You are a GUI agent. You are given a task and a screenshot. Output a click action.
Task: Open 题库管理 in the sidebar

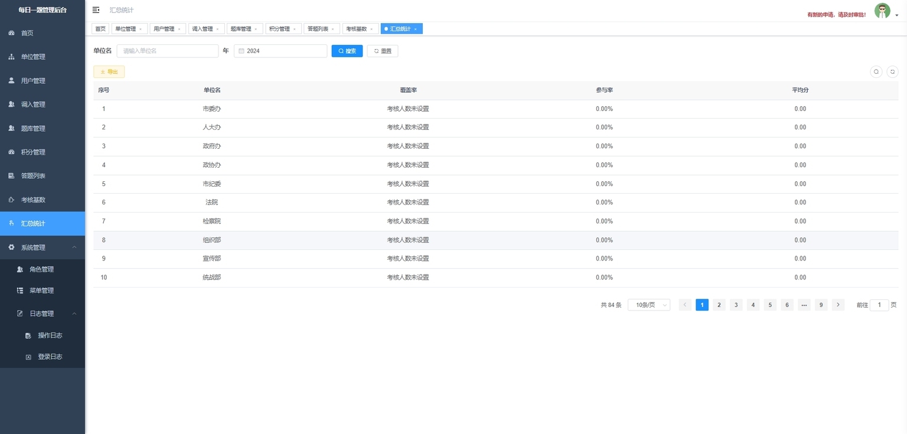33,128
